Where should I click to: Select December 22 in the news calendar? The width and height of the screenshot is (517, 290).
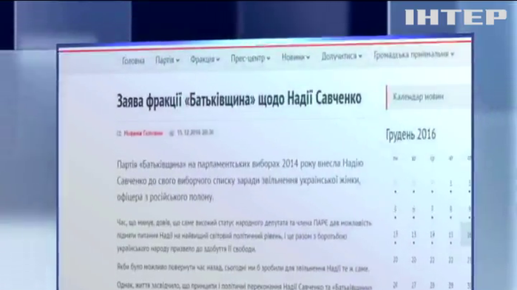tap(451, 260)
